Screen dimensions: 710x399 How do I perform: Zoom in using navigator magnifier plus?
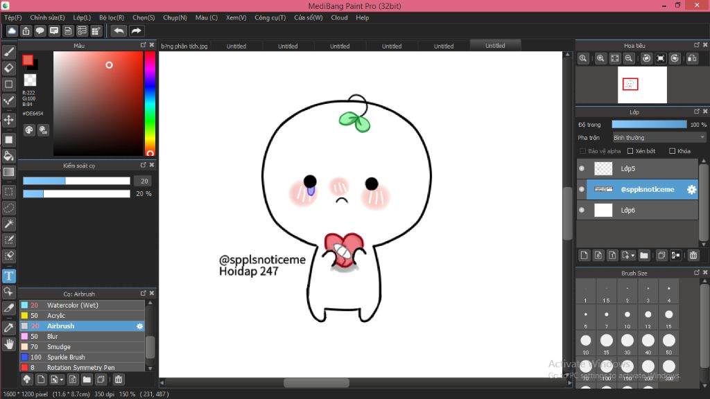tap(600, 58)
